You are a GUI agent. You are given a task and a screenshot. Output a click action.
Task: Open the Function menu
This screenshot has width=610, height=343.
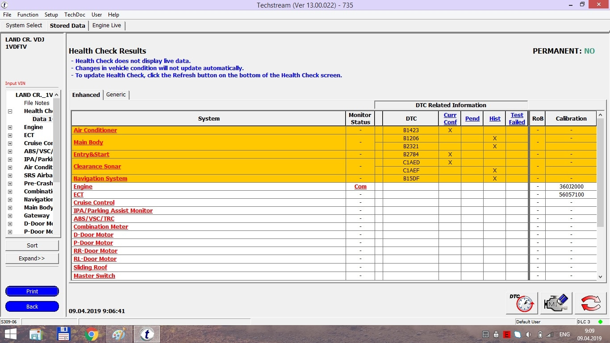point(28,15)
